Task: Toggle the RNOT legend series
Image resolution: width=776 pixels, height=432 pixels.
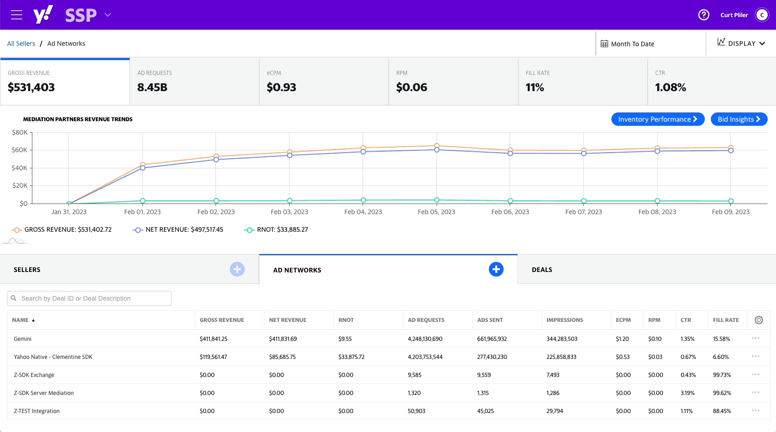Action: pos(276,230)
